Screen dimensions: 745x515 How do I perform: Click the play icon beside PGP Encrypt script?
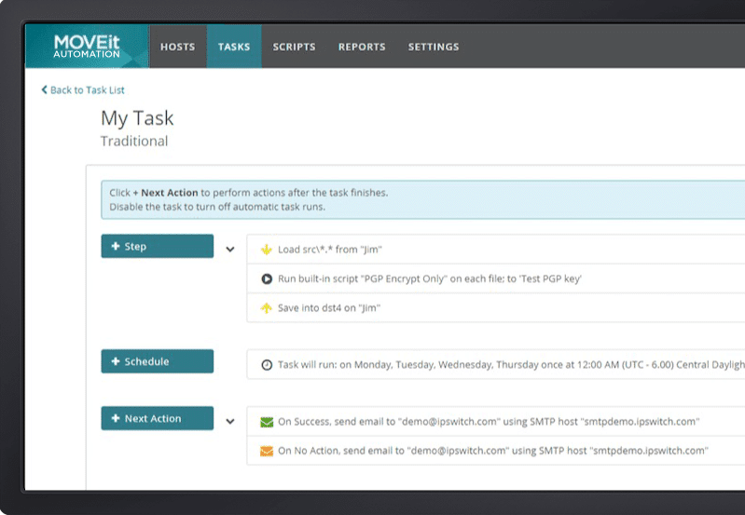tap(266, 278)
